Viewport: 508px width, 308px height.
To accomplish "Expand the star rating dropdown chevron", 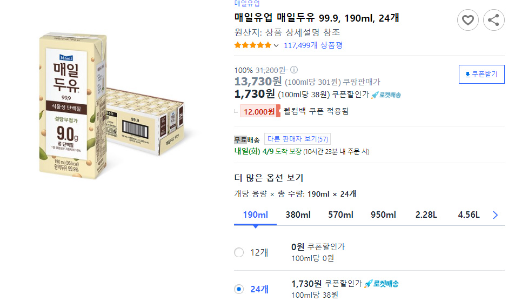I will [276, 46].
